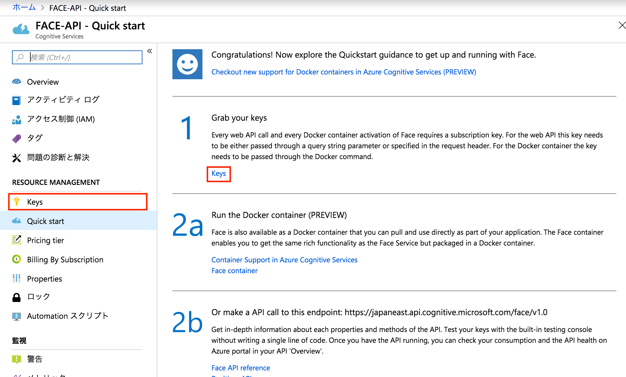Click the purple tag icon

pos(17,138)
